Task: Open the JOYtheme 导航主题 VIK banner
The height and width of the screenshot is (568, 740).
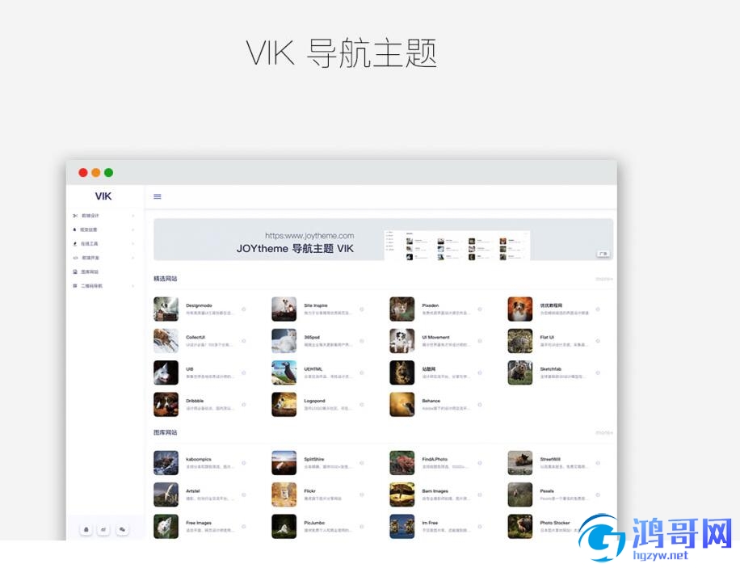Action: (x=383, y=239)
